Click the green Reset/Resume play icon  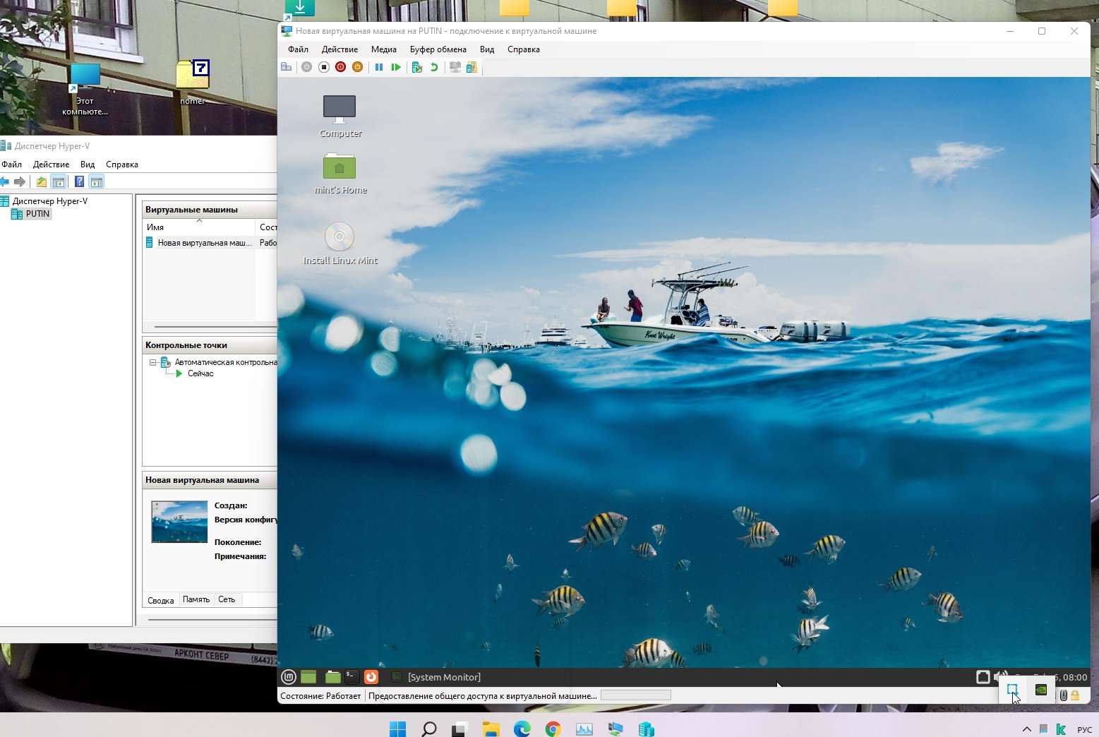pyautogui.click(x=396, y=67)
